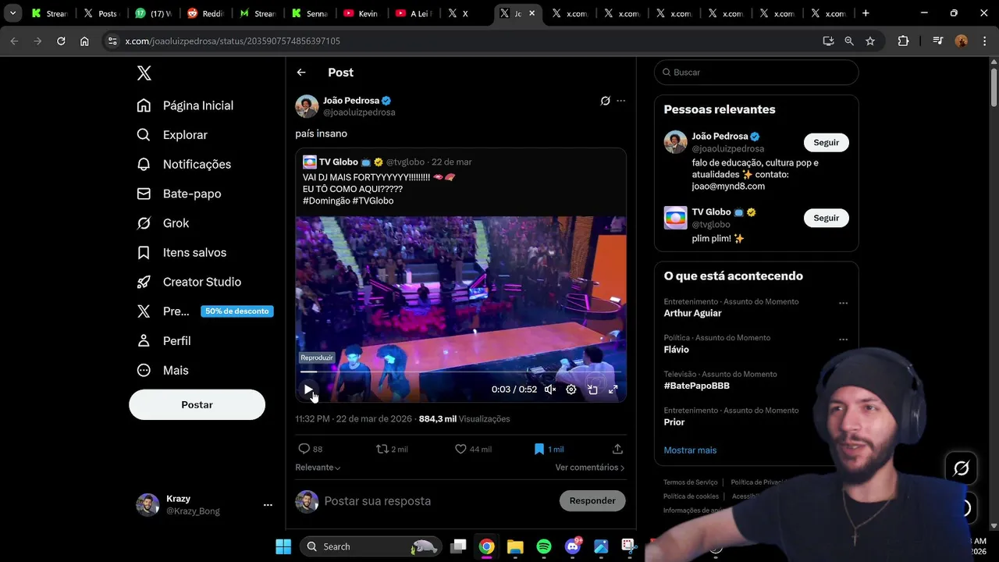This screenshot has width=999, height=562.
Task: Click the Buscar search field
Action: click(756, 73)
